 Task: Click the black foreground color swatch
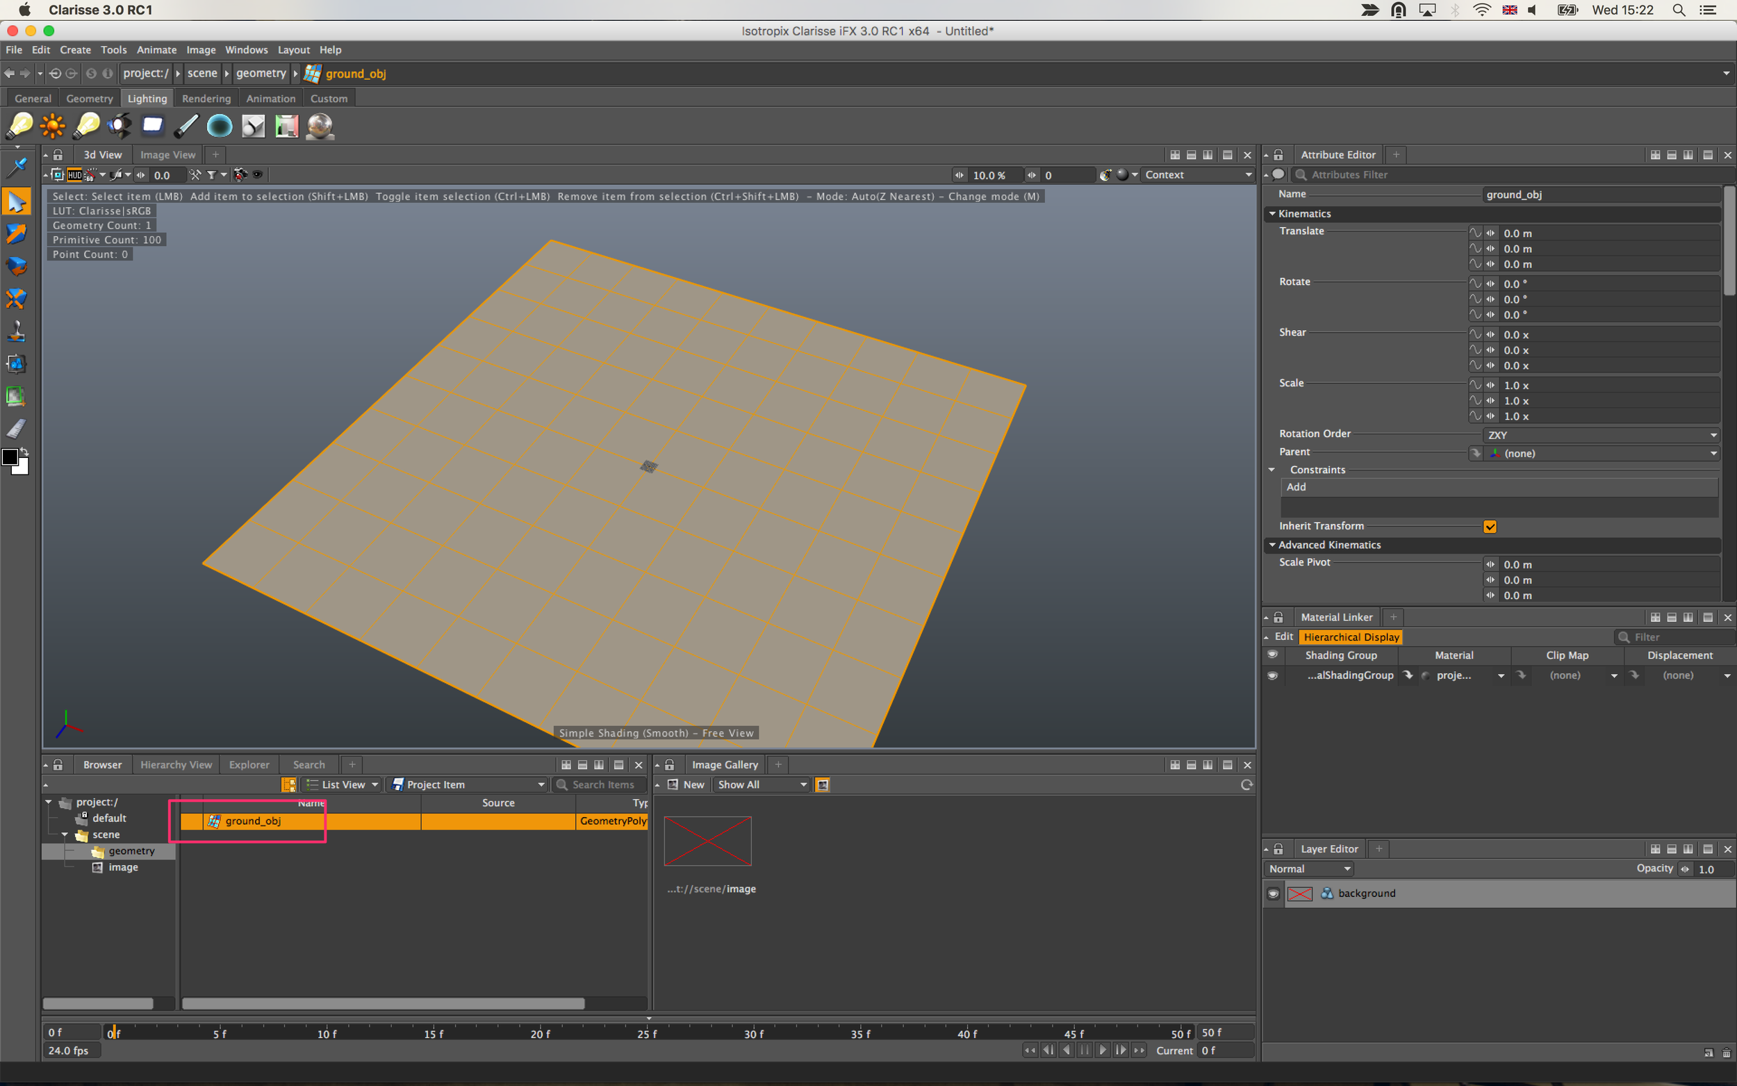coord(10,457)
